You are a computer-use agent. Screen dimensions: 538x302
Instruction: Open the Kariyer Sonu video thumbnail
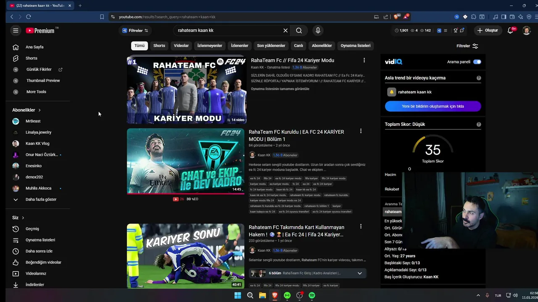185,256
